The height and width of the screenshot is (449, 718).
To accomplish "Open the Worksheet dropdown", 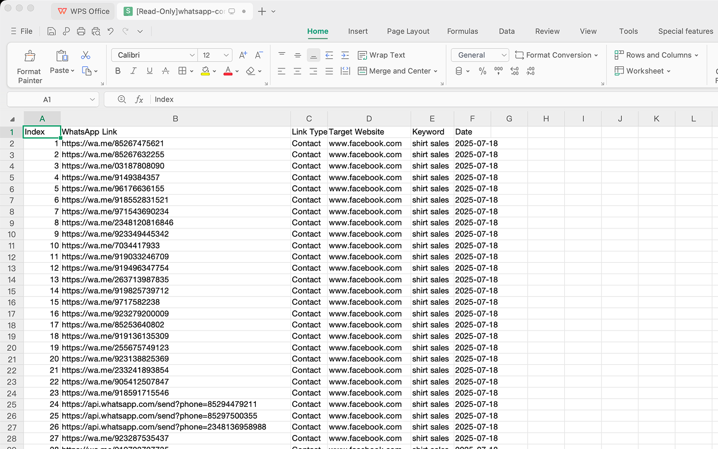I will 642,71.
